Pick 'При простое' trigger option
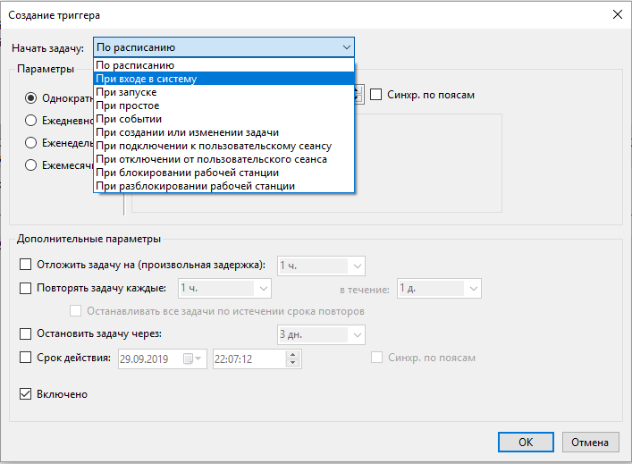 127,105
